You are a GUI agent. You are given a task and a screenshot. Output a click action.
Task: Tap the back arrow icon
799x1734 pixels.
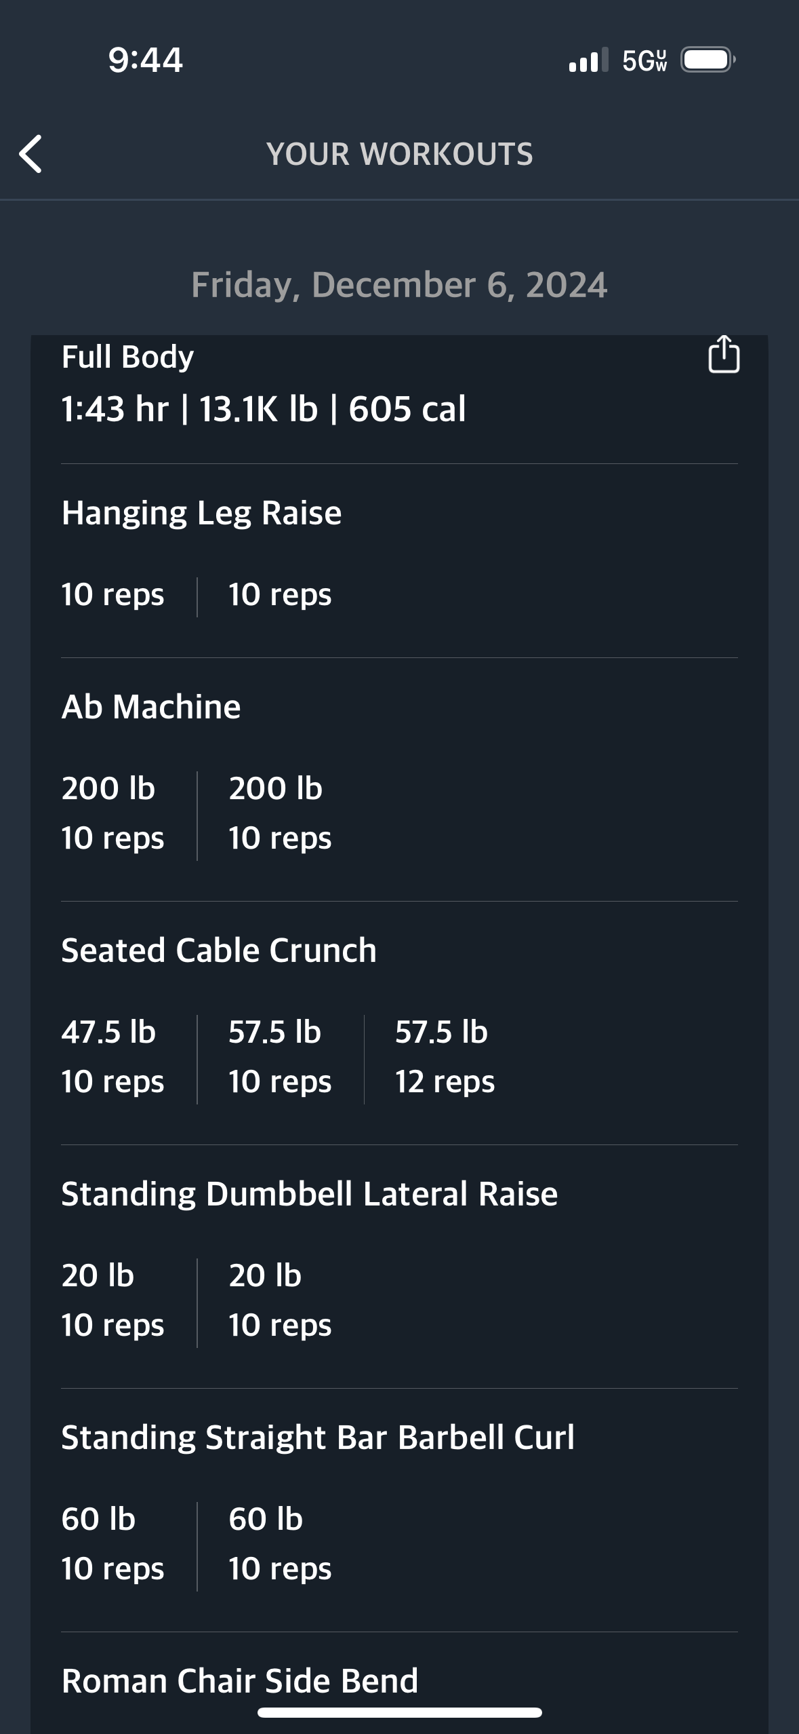click(x=31, y=154)
